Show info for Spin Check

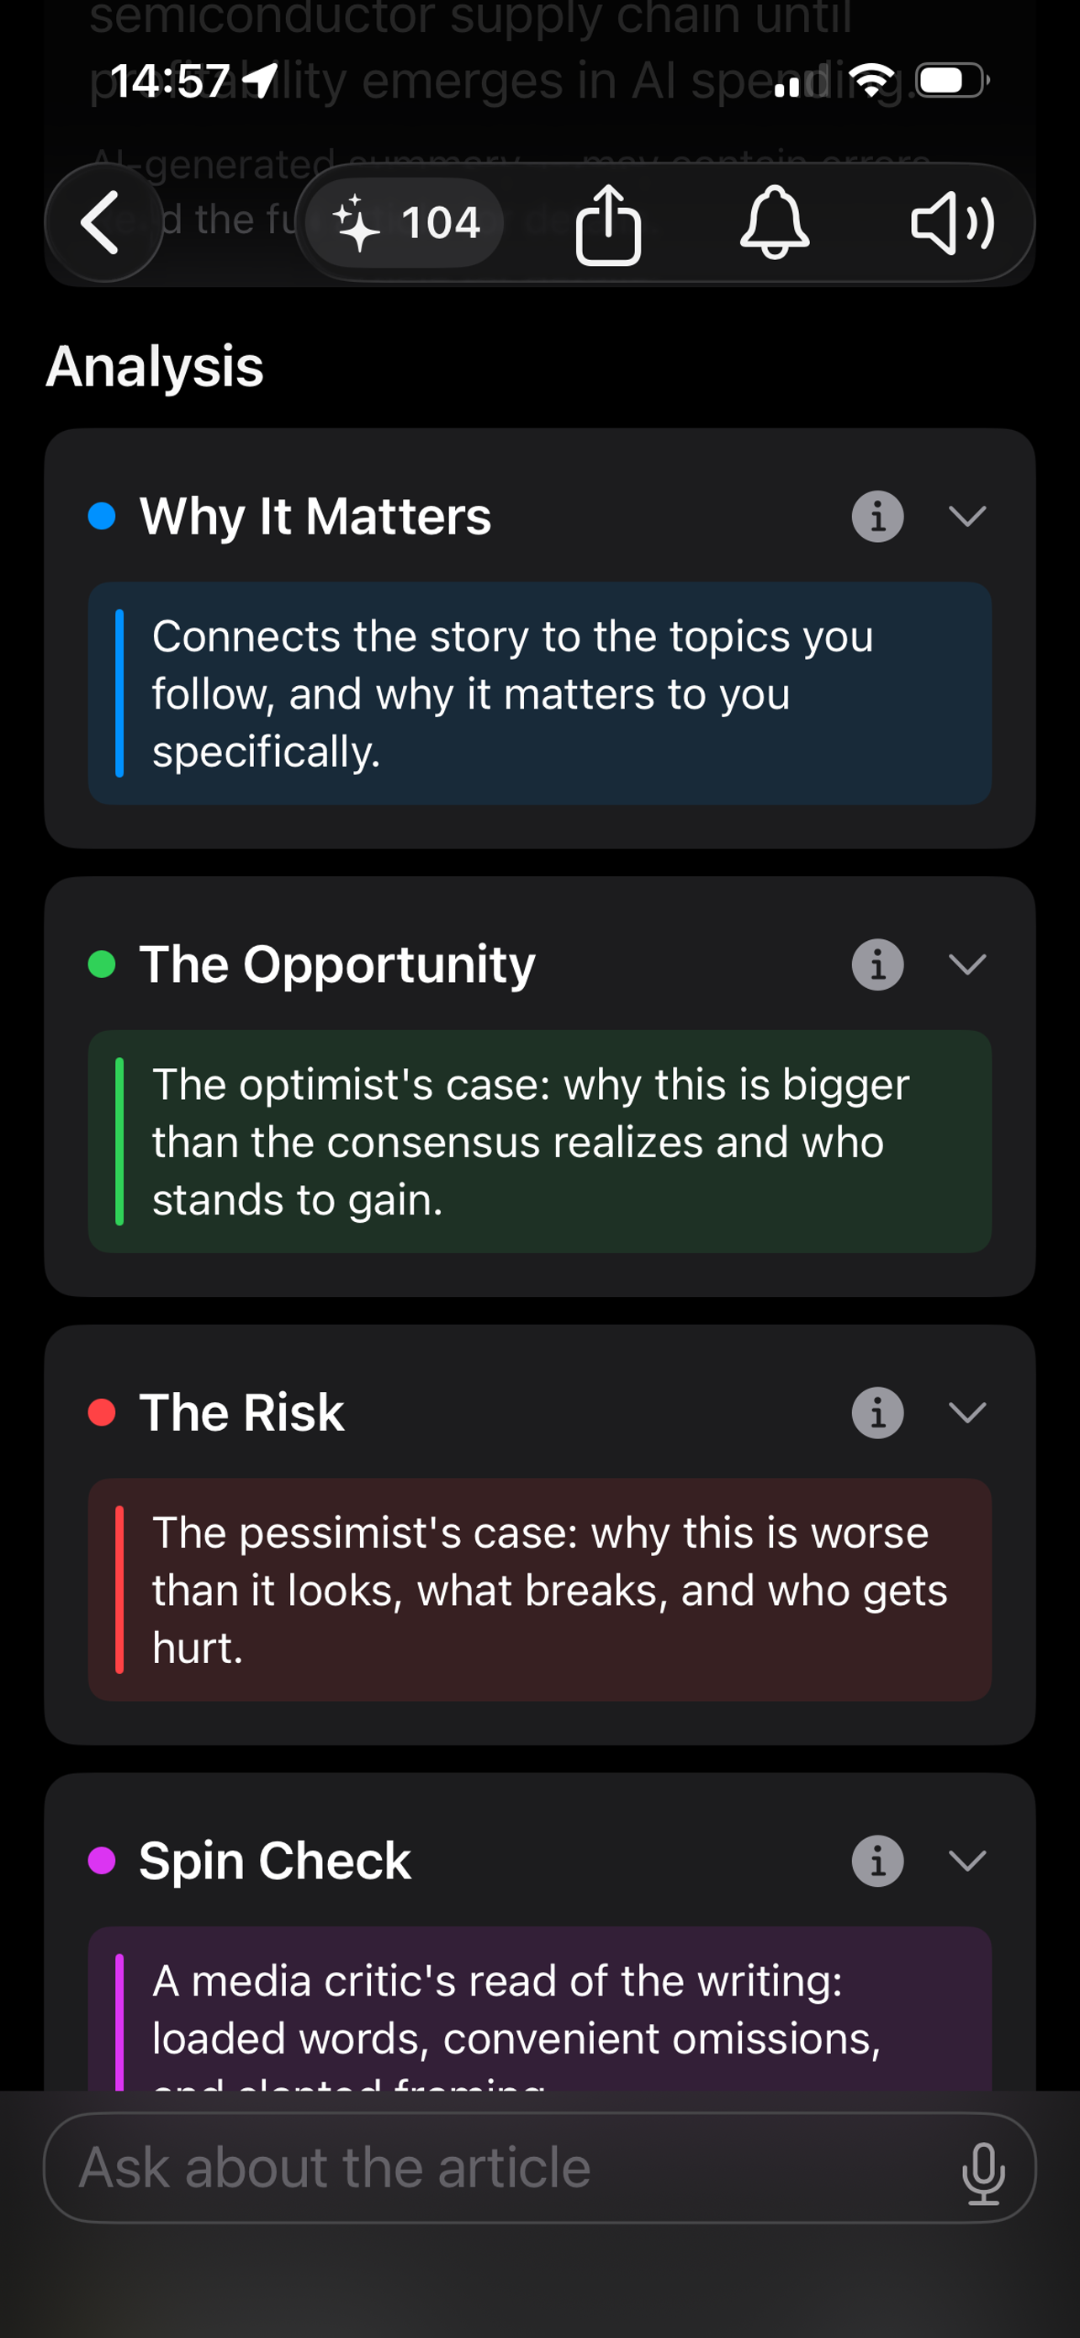pyautogui.click(x=877, y=1861)
